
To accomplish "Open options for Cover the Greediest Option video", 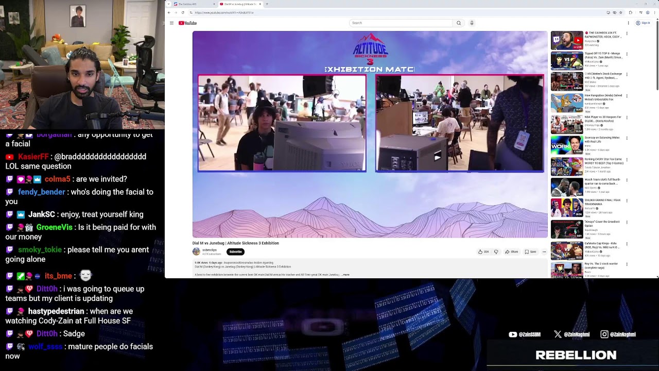I will pyautogui.click(x=627, y=223).
